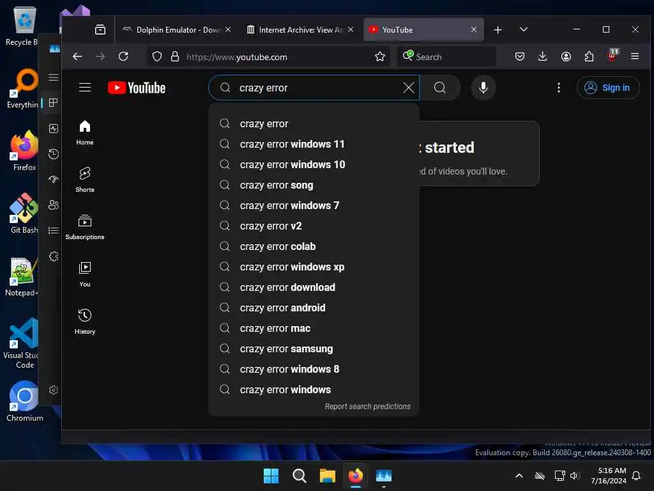Close the Internet Archive tab
The image size is (654, 491).
tap(351, 29)
